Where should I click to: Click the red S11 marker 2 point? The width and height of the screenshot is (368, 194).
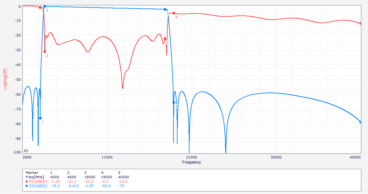coord(45,52)
